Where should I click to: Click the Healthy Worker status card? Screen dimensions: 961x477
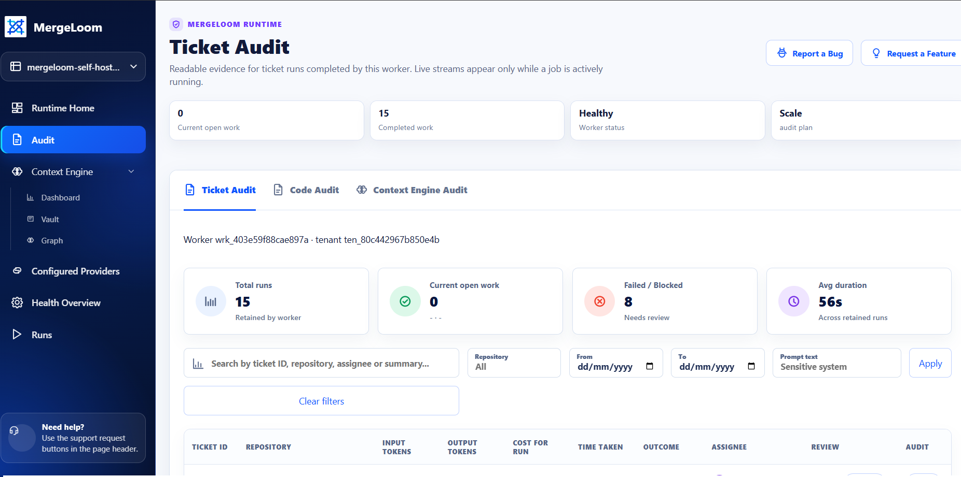(x=668, y=120)
